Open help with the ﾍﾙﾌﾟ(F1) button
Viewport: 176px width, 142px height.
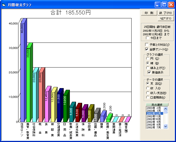pos(166,18)
